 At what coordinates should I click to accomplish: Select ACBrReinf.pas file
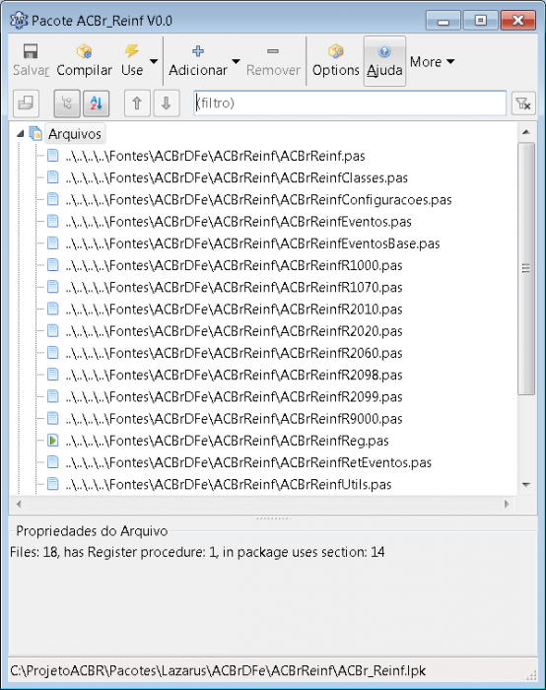[215, 156]
